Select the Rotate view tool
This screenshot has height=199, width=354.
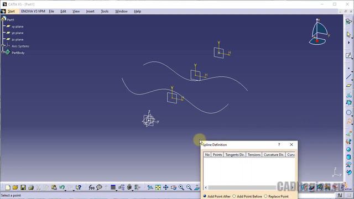coord(173,187)
